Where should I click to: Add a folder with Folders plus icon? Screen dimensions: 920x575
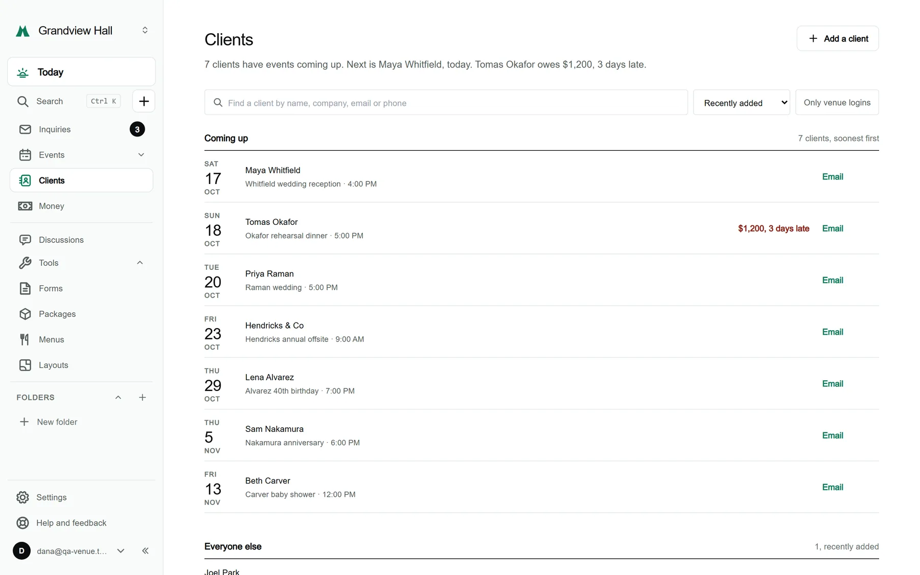tap(143, 397)
